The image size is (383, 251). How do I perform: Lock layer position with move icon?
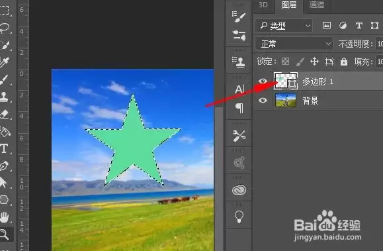314,62
